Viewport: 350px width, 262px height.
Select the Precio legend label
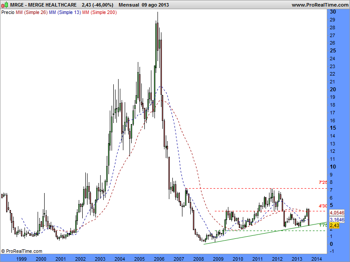coord(8,13)
